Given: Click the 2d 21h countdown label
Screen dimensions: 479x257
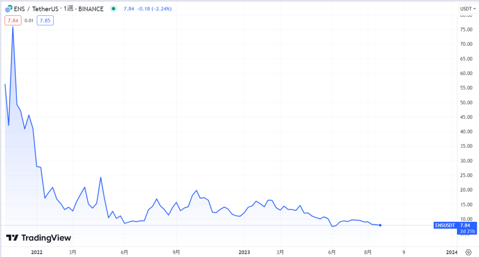Looking at the screenshot, I should tap(467, 231).
